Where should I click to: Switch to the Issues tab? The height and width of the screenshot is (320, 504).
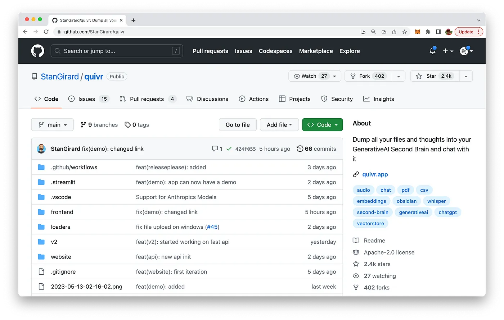click(x=89, y=99)
